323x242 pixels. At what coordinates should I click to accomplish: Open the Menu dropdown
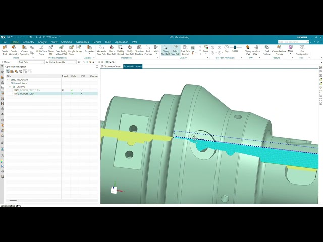tap(7, 62)
